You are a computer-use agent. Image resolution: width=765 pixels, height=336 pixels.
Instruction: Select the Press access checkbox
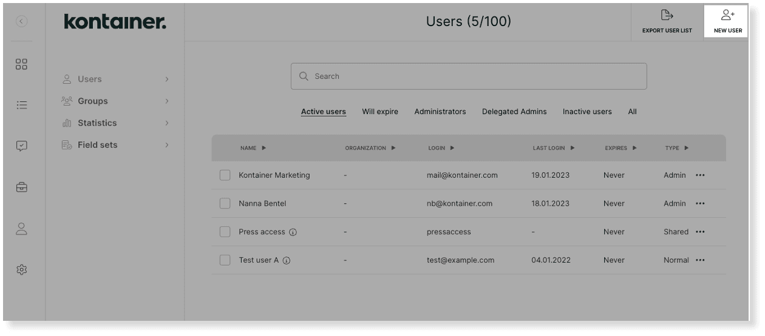tap(225, 232)
